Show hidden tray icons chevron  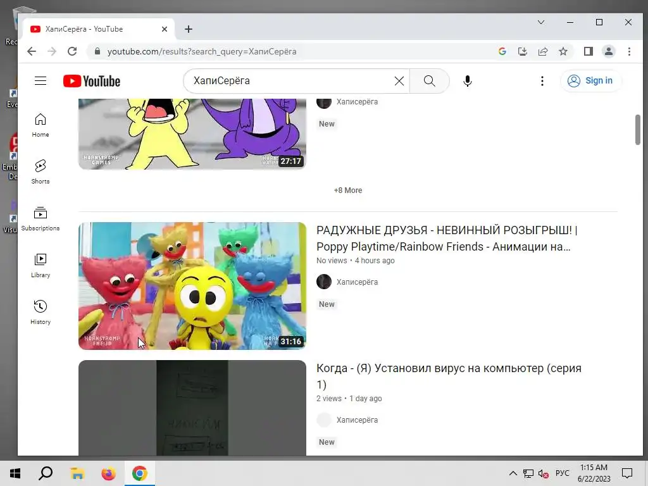click(x=513, y=473)
